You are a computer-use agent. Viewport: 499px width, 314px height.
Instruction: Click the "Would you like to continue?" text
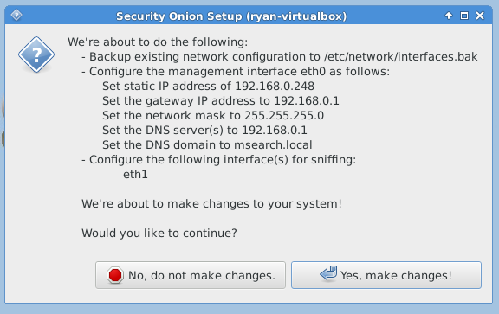click(x=159, y=234)
